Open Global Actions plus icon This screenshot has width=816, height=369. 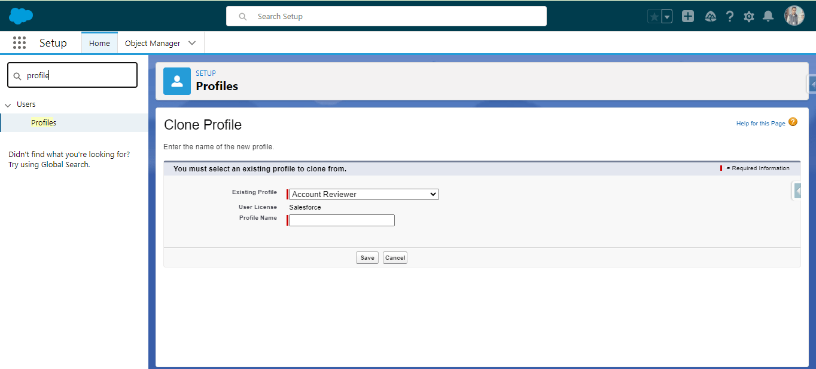point(688,17)
